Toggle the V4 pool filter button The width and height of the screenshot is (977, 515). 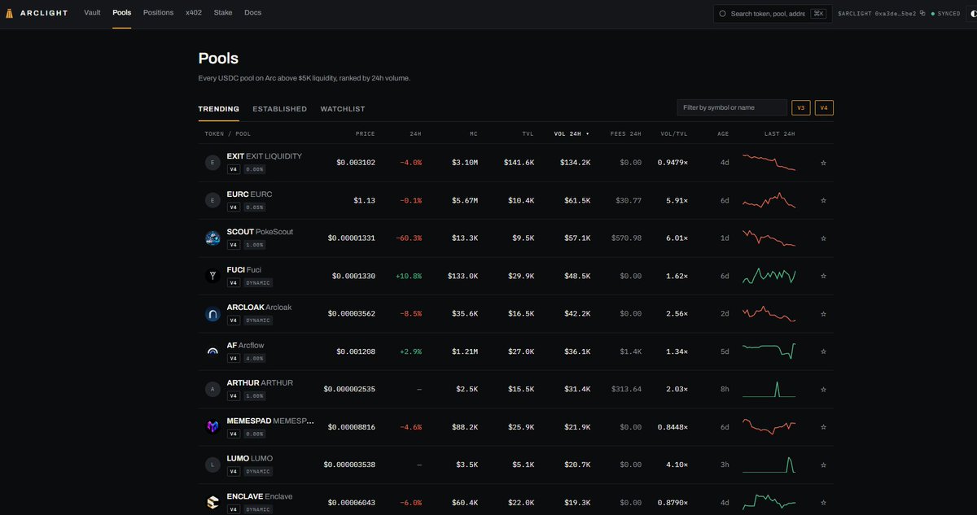[x=824, y=107]
